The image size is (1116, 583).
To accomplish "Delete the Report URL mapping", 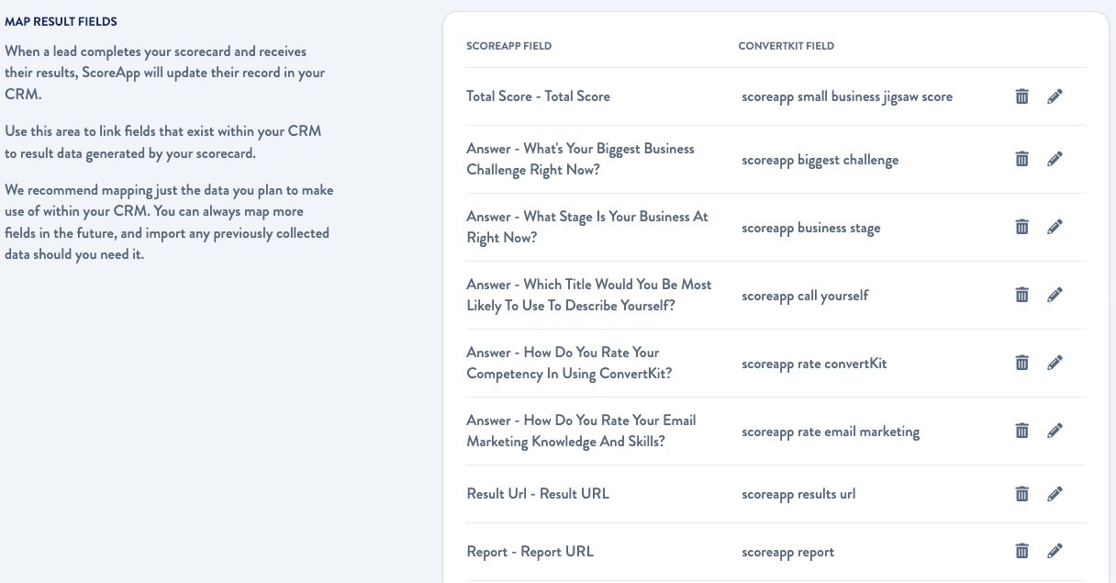I will (x=1021, y=551).
